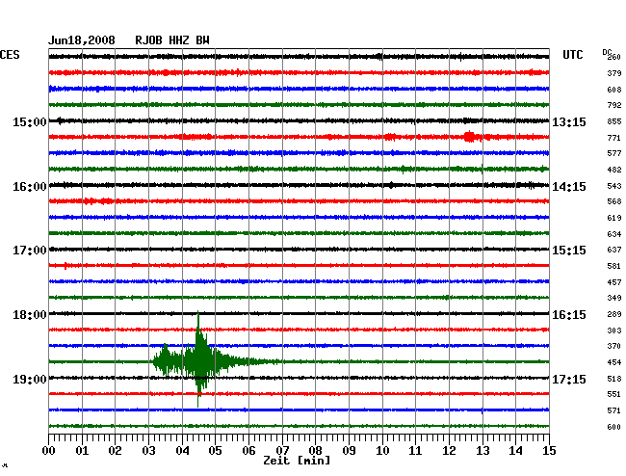Click minute axis tick label 00
626x476 pixels.
(x=49, y=451)
